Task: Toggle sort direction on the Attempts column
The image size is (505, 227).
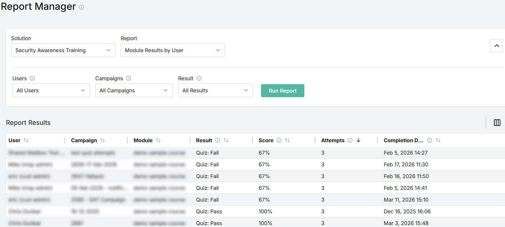Action: 358,140
